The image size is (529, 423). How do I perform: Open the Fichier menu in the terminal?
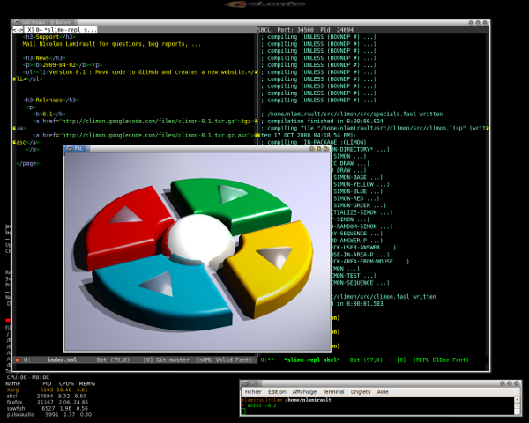pos(253,391)
